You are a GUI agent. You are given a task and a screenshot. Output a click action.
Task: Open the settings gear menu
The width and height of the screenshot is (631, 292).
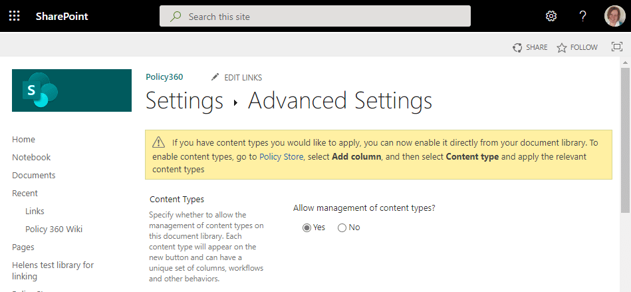click(x=551, y=16)
